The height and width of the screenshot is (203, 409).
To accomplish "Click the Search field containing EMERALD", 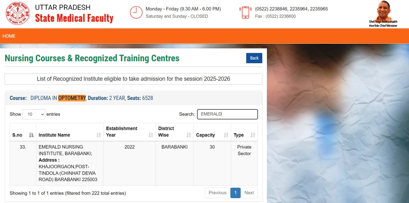I will point(227,114).
